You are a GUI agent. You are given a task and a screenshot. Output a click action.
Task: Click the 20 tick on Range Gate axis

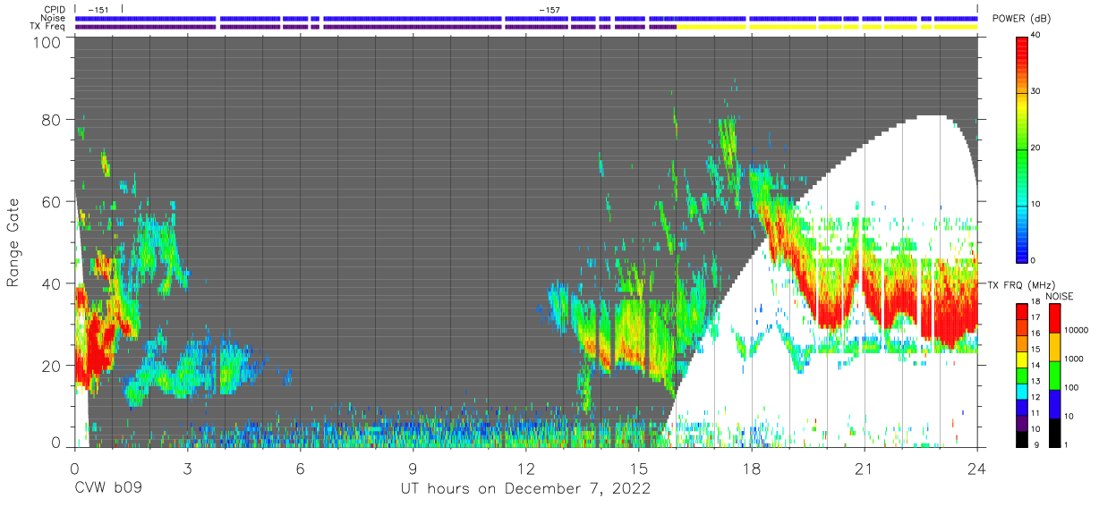(x=51, y=366)
